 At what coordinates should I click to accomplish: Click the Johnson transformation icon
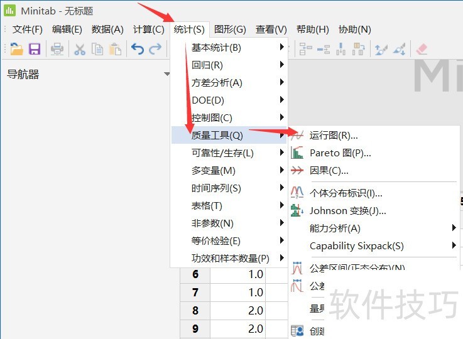pyautogui.click(x=297, y=210)
